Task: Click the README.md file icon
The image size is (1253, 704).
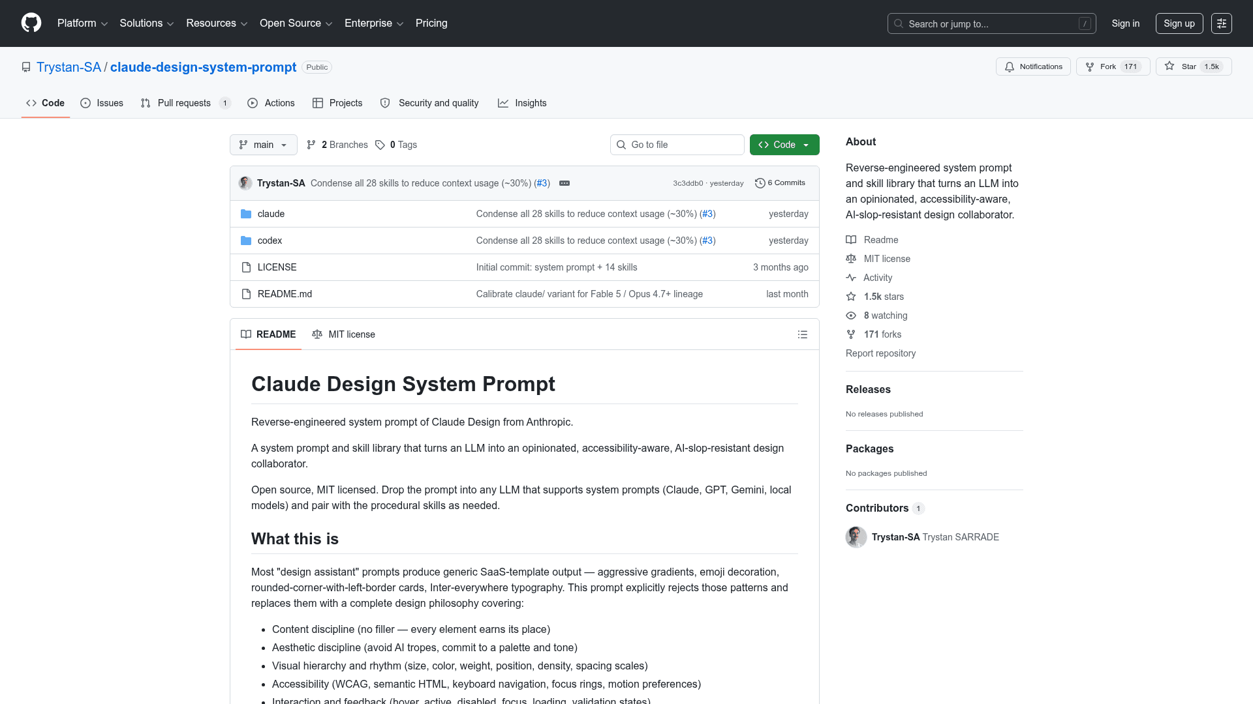Action: [x=246, y=294]
